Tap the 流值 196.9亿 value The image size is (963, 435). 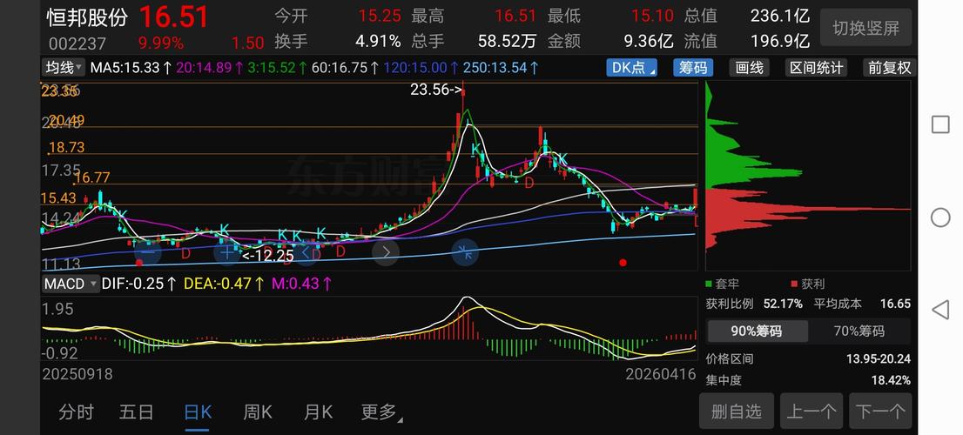[x=780, y=41]
